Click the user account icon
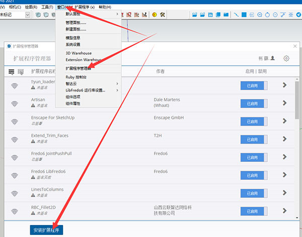The height and width of the screenshot is (237, 302). click(272, 58)
